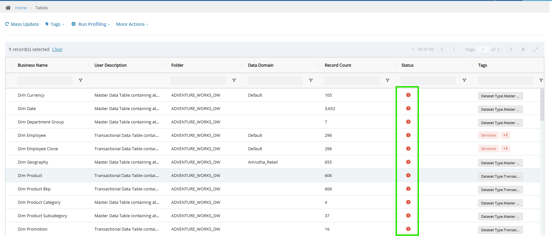Viewport: 552px width, 236px height.
Task: Click the status alert icon for Dim Date
Action: tap(408, 108)
